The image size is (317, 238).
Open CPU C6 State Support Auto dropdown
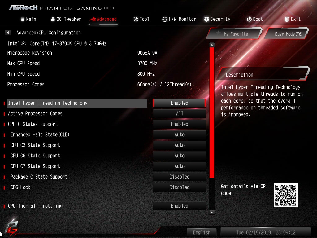179,156
